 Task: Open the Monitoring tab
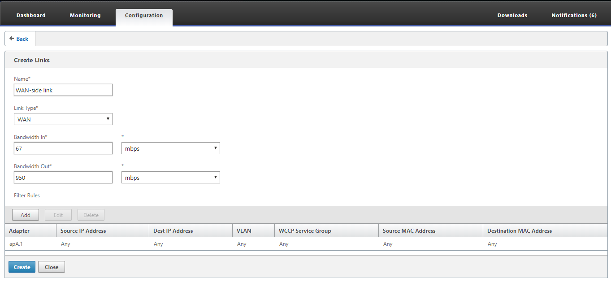(85, 15)
